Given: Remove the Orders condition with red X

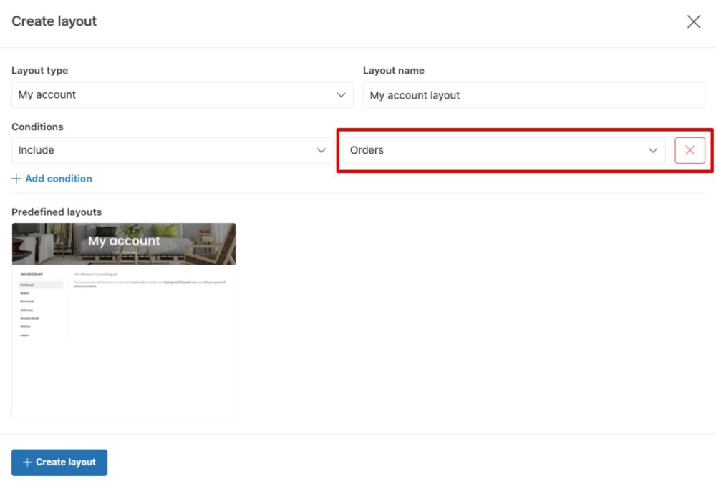Looking at the screenshot, I should pyautogui.click(x=690, y=150).
